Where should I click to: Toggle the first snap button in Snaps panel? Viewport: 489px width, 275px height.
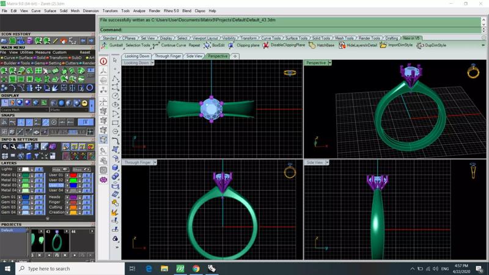tap(4, 122)
